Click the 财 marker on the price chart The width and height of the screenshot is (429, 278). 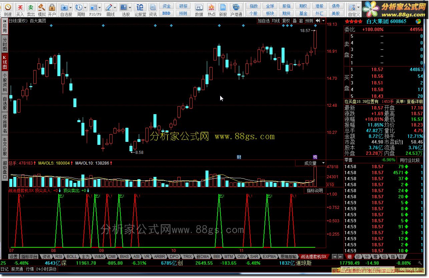pos(239,157)
